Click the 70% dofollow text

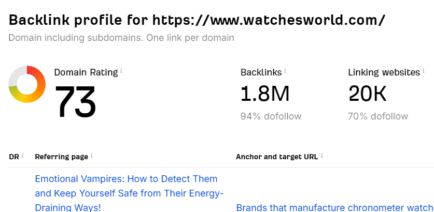coord(378,116)
